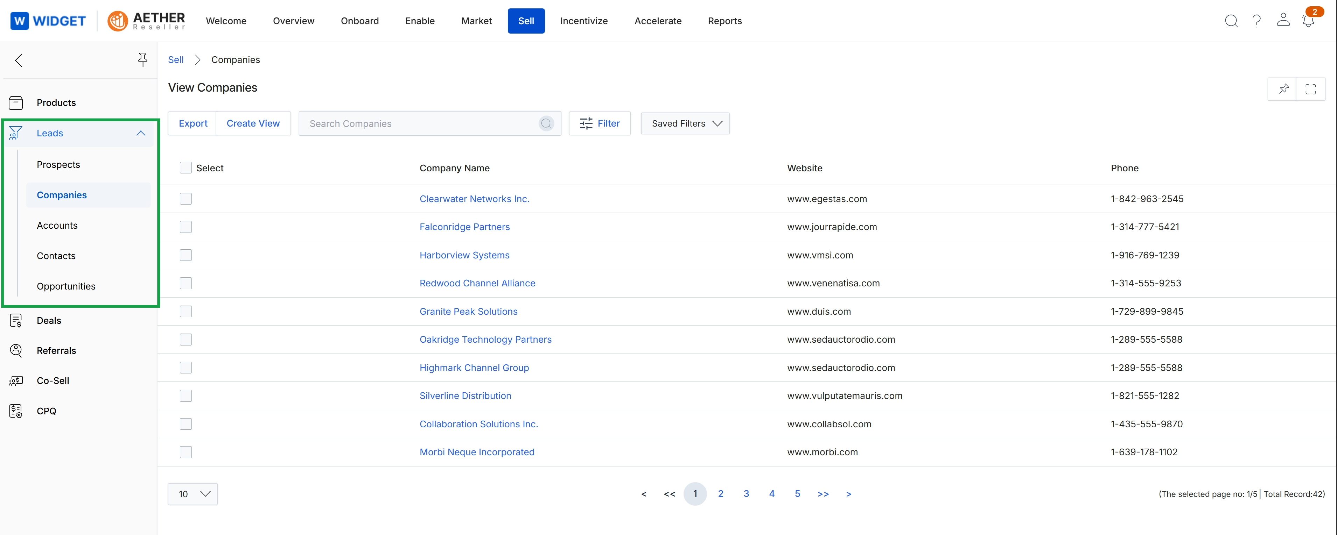1337x535 pixels.
Task: Go to page 2 of results
Action: pyautogui.click(x=720, y=494)
